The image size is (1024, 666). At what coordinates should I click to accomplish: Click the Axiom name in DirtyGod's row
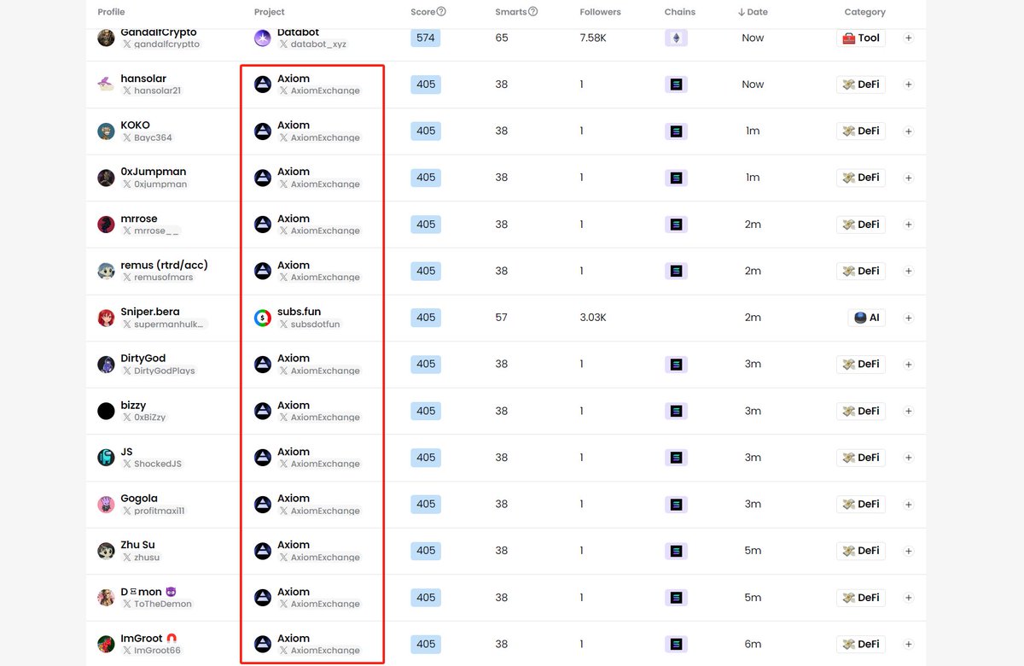click(294, 359)
